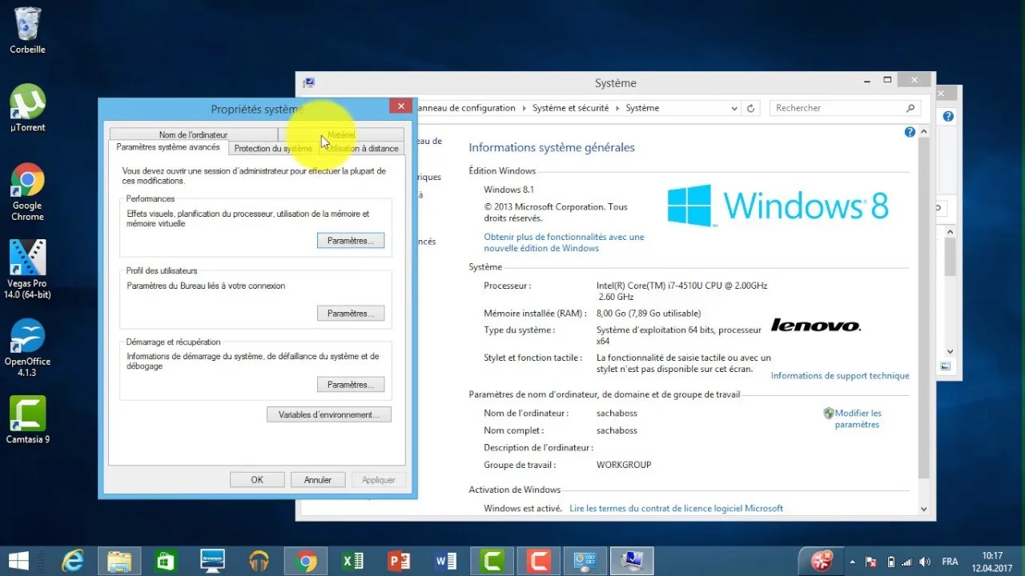Open the Nom de l'ordinateur tab
The image size is (1025, 576).
[193, 134]
